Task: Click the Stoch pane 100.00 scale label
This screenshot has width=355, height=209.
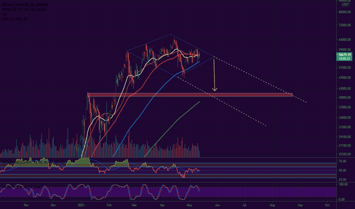Action: pyautogui.click(x=343, y=184)
